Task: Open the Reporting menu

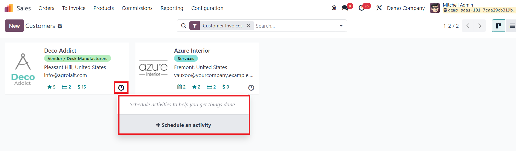Action: [x=172, y=8]
